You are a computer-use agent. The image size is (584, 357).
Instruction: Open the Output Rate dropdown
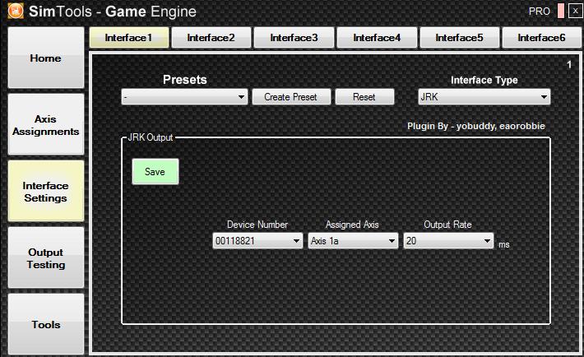448,241
